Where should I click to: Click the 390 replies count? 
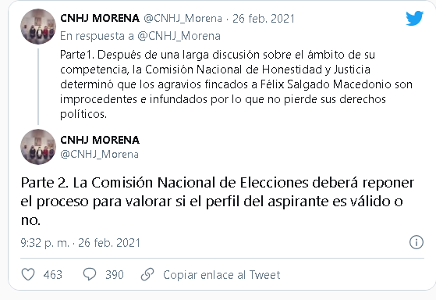point(115,275)
